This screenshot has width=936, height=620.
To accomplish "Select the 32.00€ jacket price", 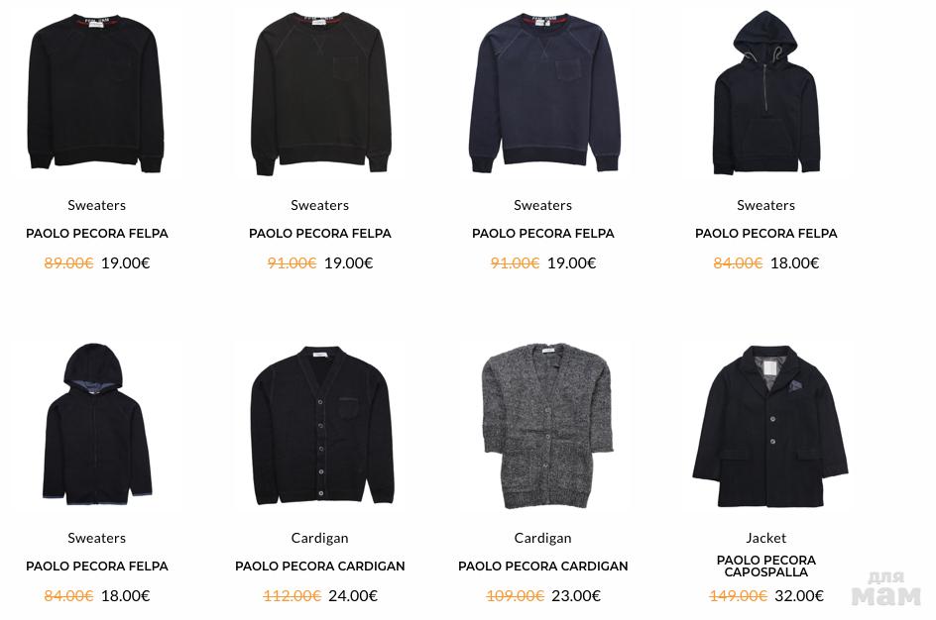I will [x=799, y=595].
